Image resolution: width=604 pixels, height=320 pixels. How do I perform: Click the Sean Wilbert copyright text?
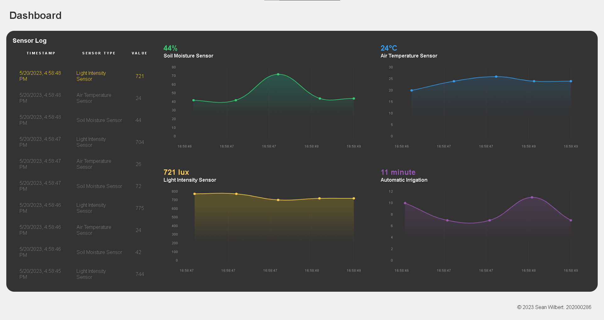tap(554, 307)
